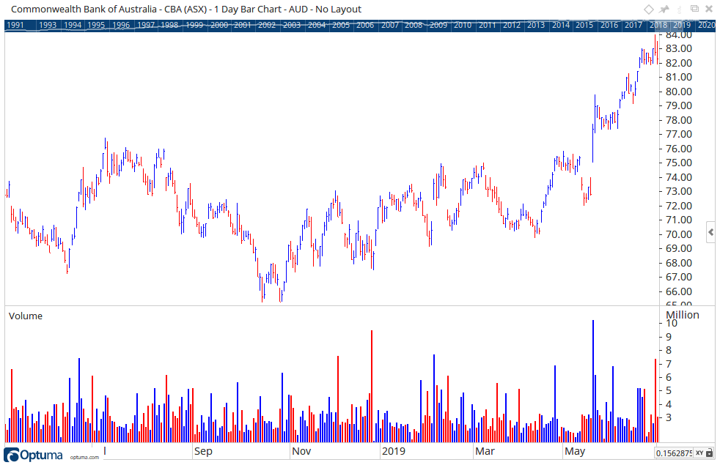
Task: Click the XY label beside the lock
Action: [699, 453]
